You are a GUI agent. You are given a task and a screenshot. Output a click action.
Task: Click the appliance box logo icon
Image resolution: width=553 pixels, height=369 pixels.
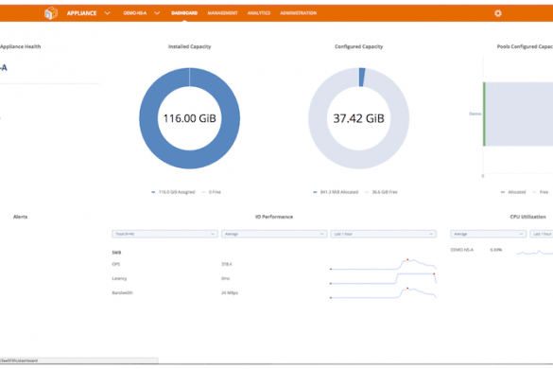(x=51, y=13)
